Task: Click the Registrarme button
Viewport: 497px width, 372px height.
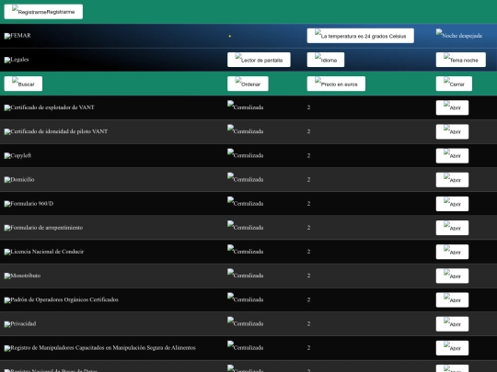Action: [x=43, y=12]
